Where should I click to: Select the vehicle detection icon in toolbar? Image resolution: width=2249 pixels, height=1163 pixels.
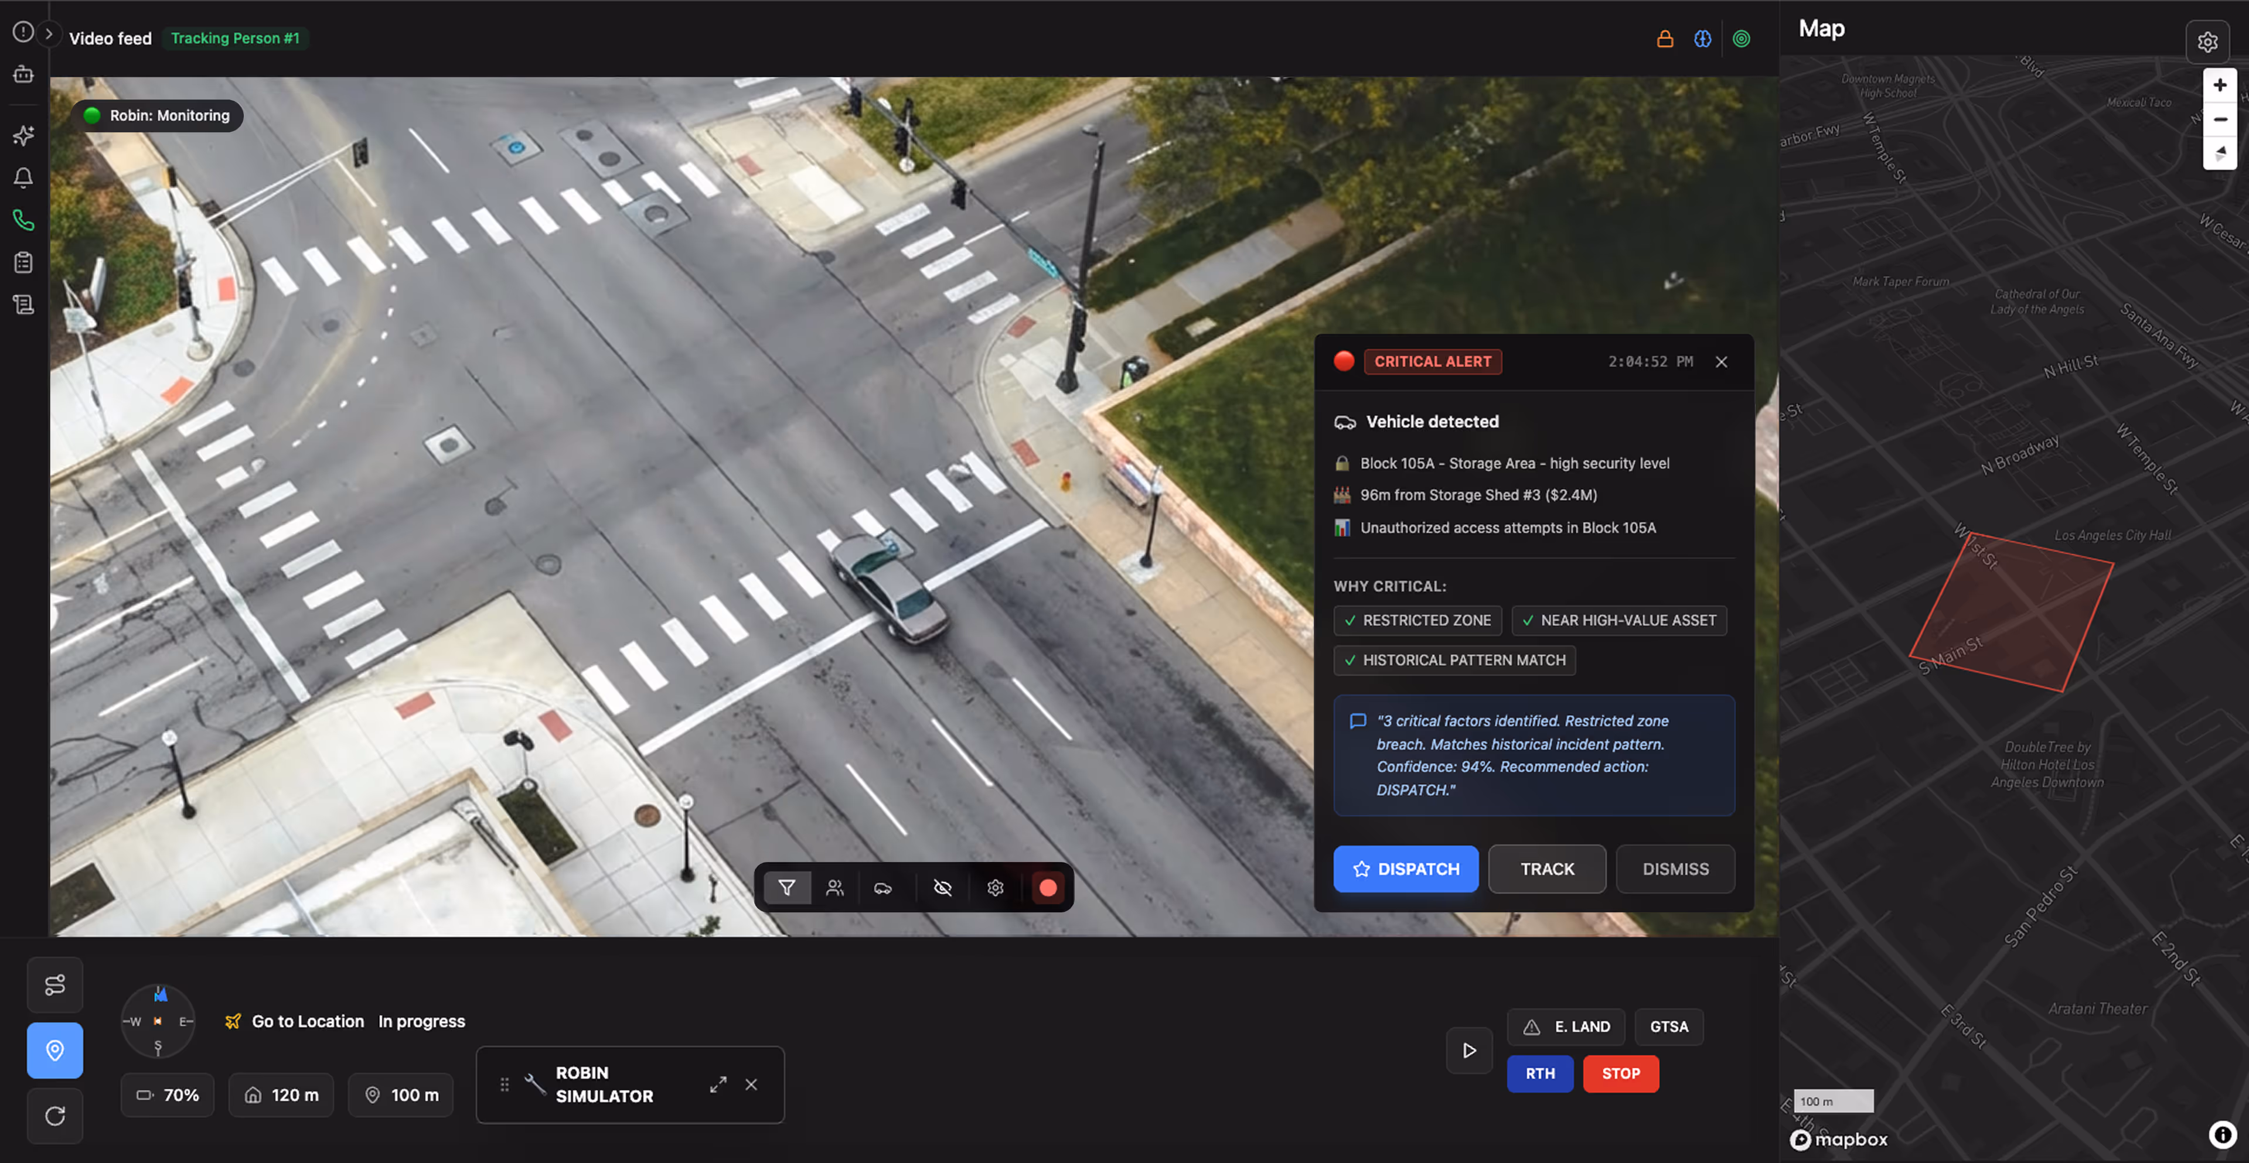pyautogui.click(x=882, y=888)
